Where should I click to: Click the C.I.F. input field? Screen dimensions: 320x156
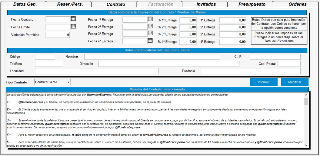[275, 57]
